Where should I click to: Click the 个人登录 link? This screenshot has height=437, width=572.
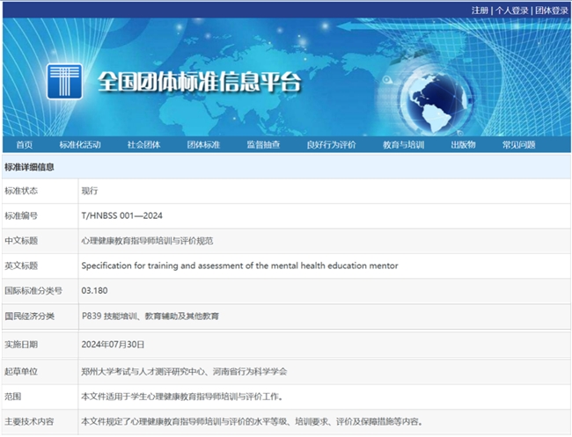[x=511, y=11]
